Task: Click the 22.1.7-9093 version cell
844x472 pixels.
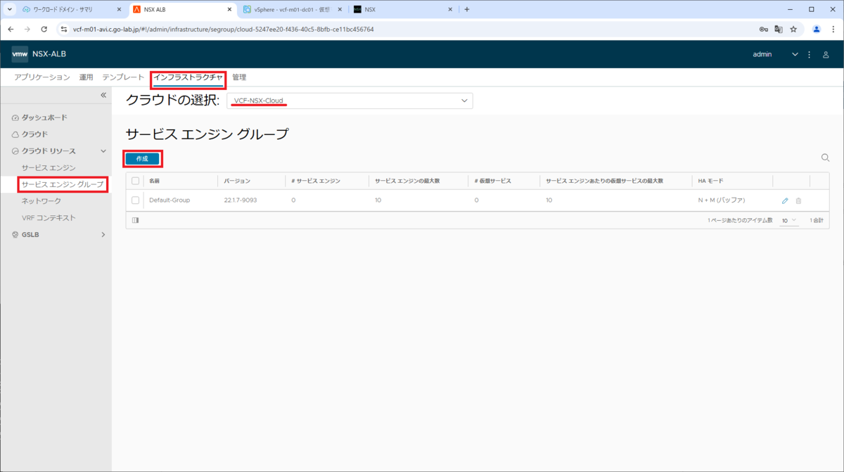Action: pyautogui.click(x=240, y=200)
